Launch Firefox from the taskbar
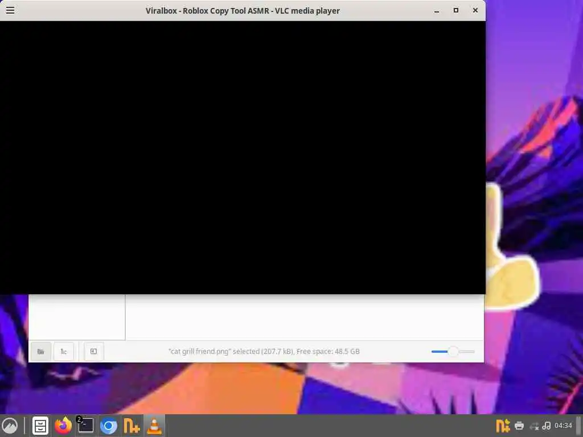Viewport: 583px width, 437px height. (x=63, y=426)
